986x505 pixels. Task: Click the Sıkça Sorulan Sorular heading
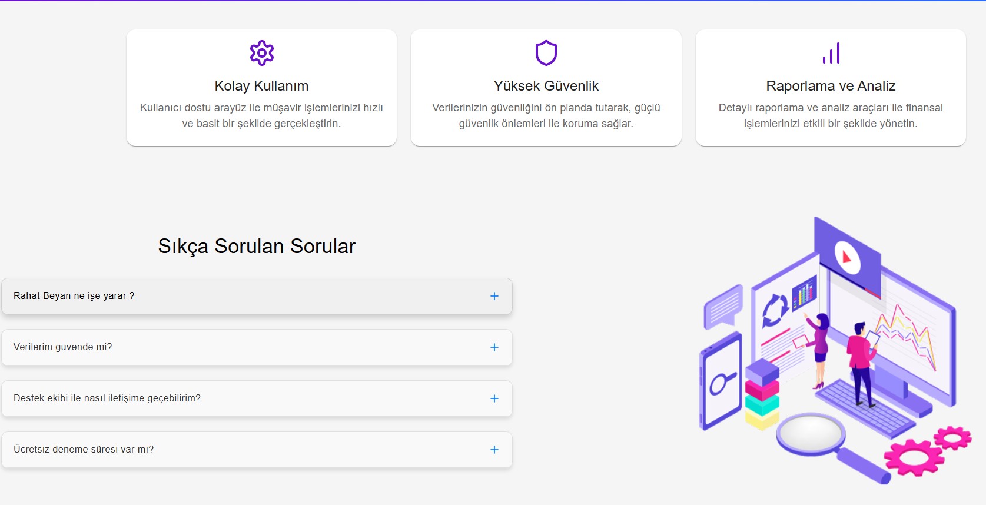(x=257, y=246)
